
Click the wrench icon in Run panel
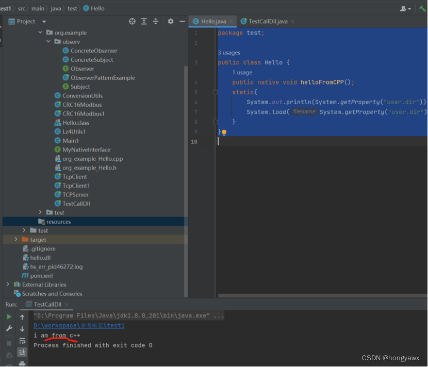pos(9,328)
